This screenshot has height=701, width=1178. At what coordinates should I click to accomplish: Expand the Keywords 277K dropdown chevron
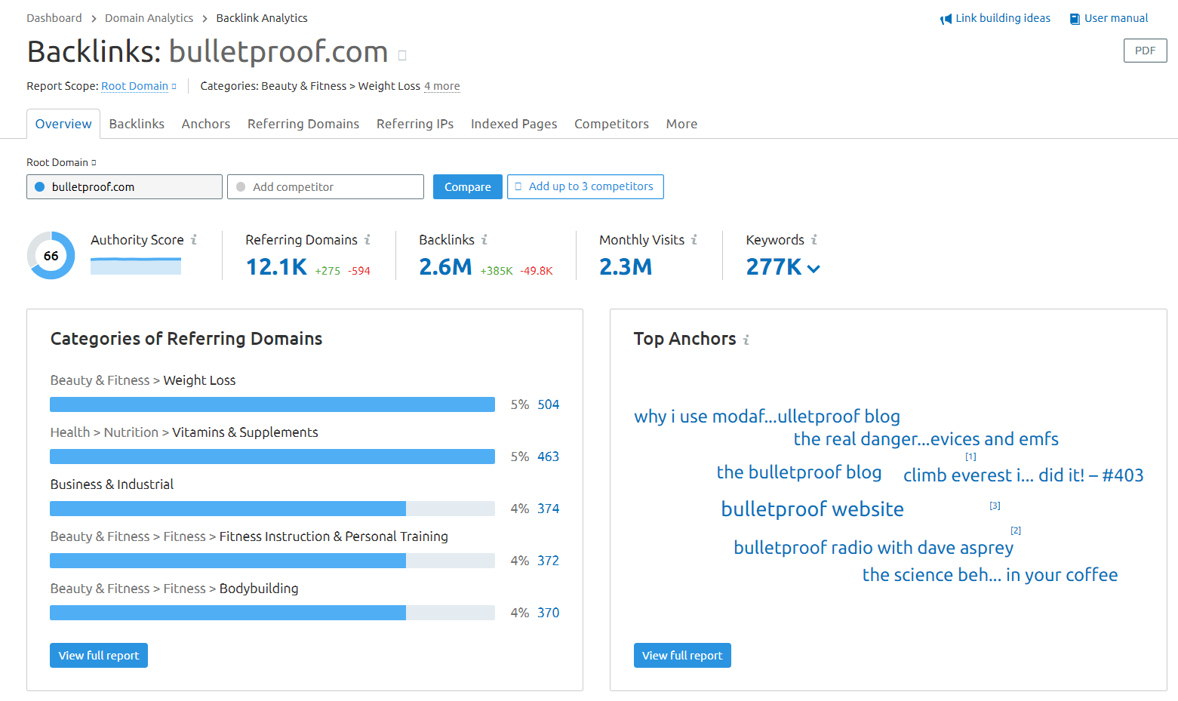pos(814,269)
